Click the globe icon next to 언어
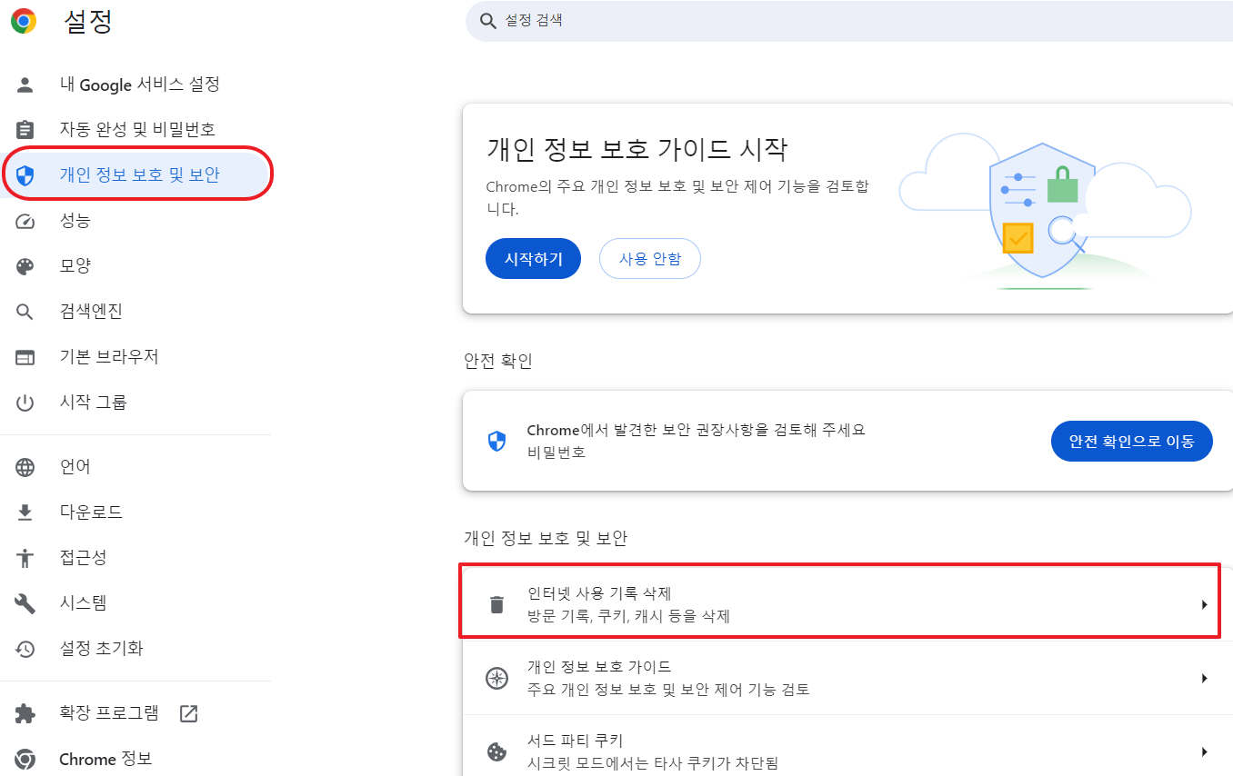Viewport: 1233px width, 776px height. (27, 466)
